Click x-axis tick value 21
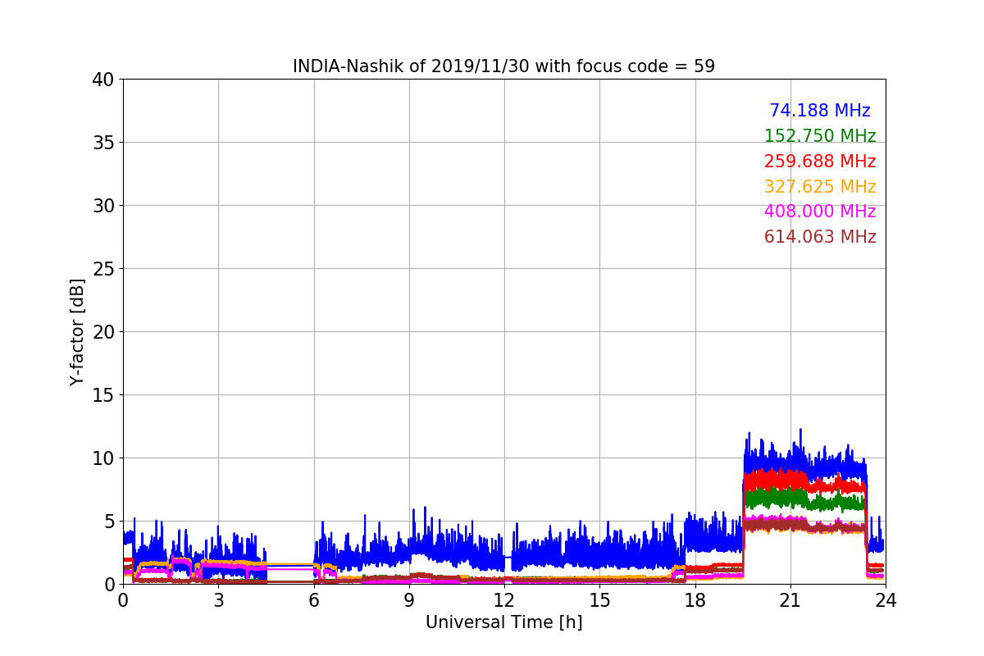Image resolution: width=984 pixels, height=656 pixels. [790, 599]
